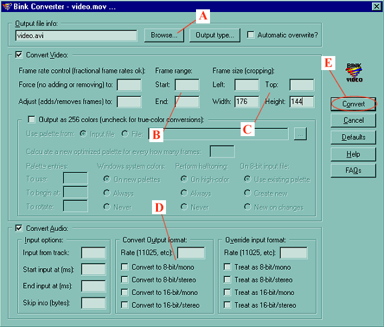384x327 pixels.
Task: Click the Frame range Start field
Action: pyautogui.click(x=187, y=85)
